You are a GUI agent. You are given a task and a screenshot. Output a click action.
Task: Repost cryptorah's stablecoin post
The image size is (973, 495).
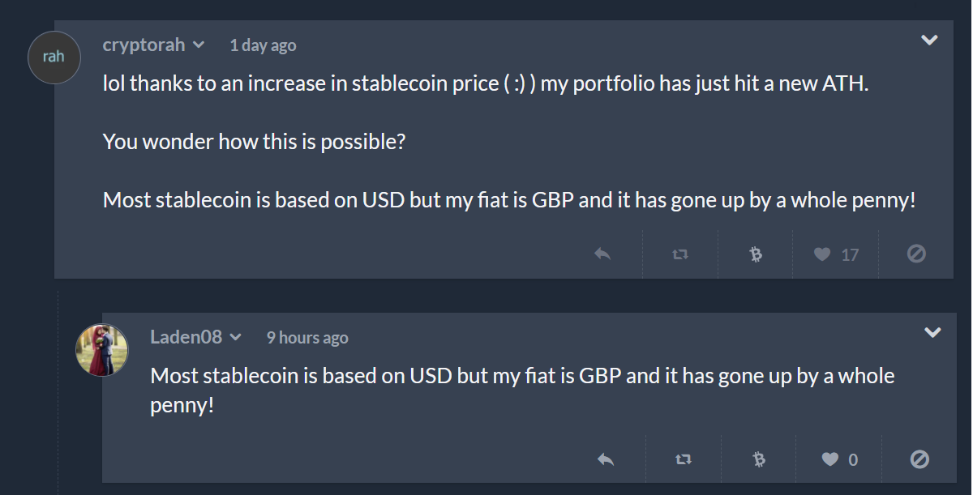(680, 254)
